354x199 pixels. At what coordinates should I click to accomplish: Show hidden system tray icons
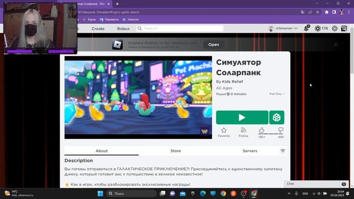[289, 193]
